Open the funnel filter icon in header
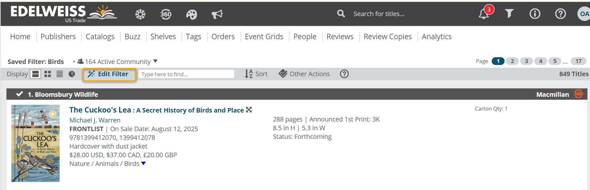Screen dimensions: 590x190 509,14
